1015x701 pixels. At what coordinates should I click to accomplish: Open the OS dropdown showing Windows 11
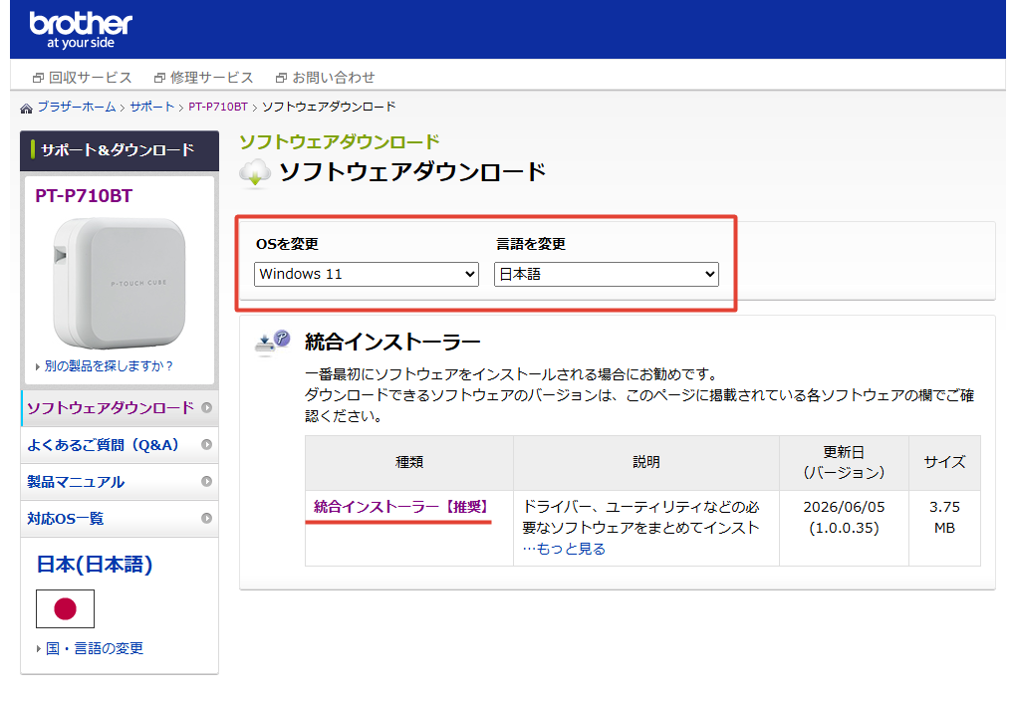click(x=367, y=275)
